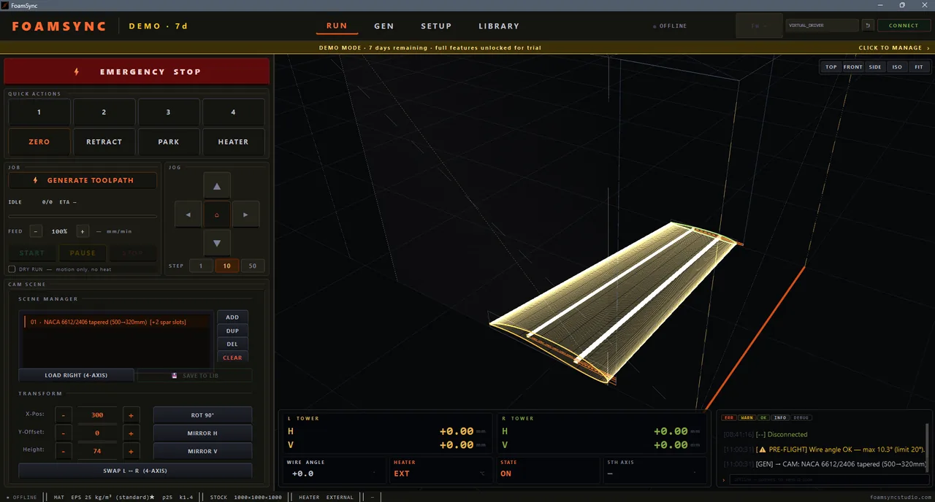The height and width of the screenshot is (502, 935).
Task: Switch to the GEN tab
Action: coord(384,26)
